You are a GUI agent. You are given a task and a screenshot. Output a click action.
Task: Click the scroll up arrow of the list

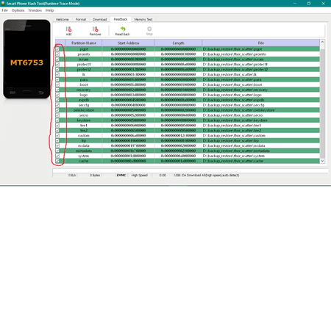(x=322, y=42)
